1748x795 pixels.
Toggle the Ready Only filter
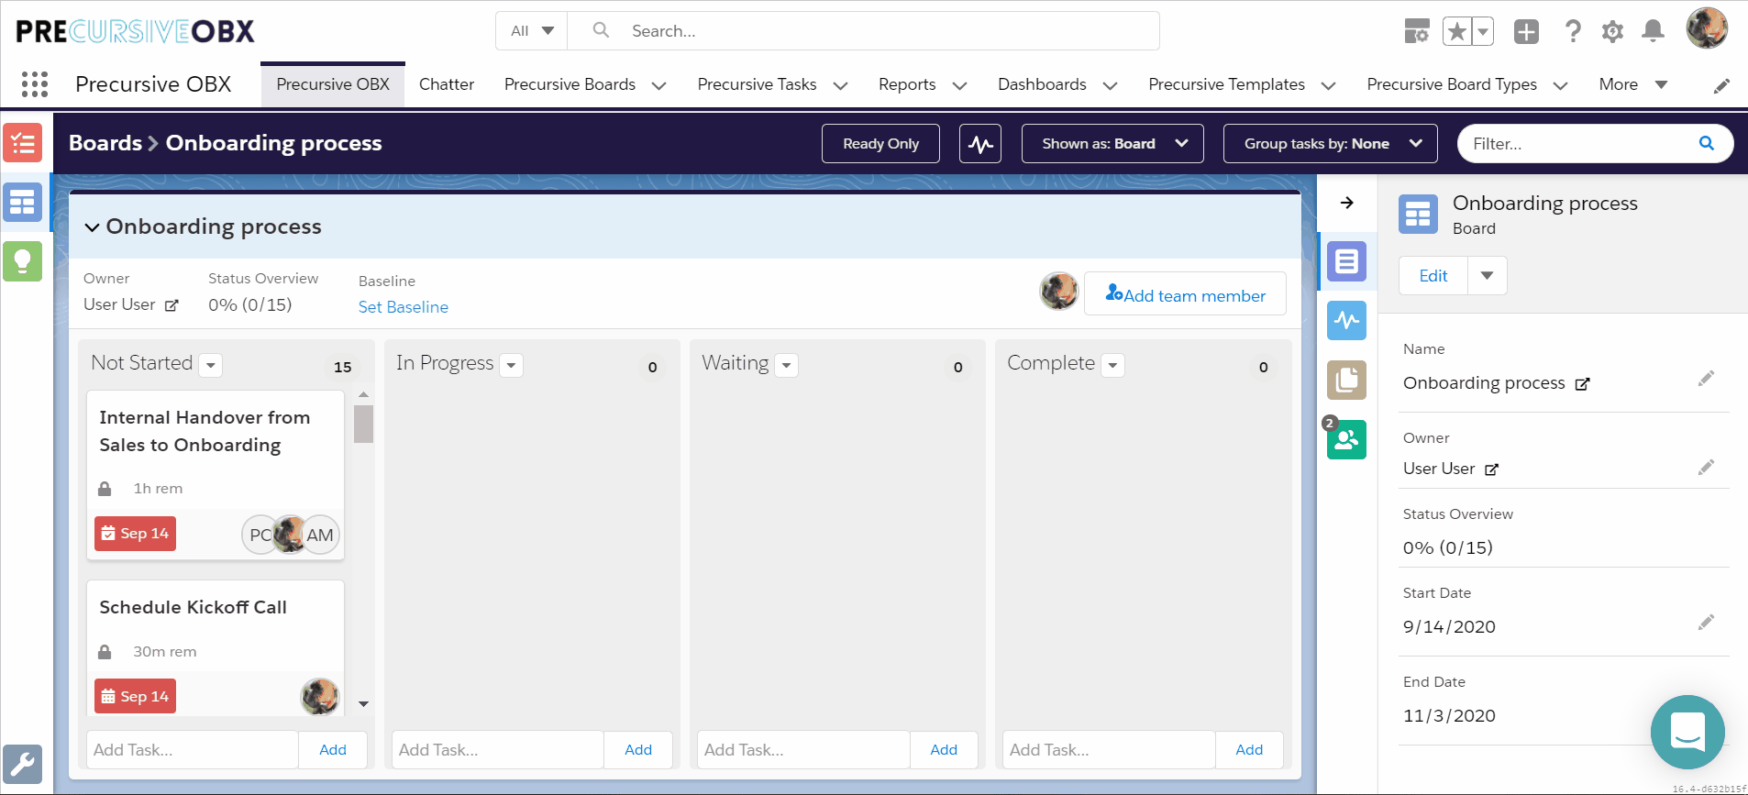(x=880, y=144)
